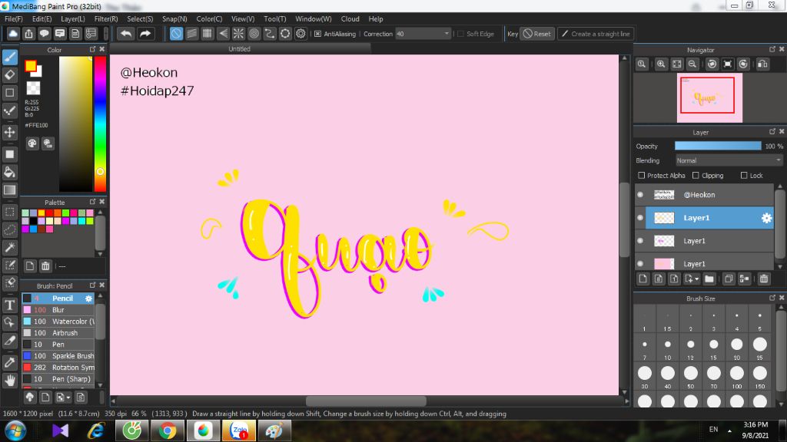
Task: Undock the Brush Size panel
Action: pos(772,298)
